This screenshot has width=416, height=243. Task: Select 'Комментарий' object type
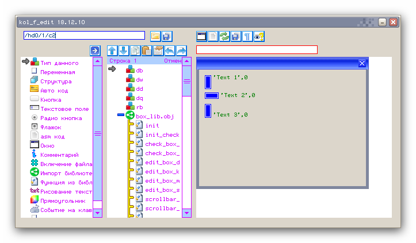coord(59,155)
